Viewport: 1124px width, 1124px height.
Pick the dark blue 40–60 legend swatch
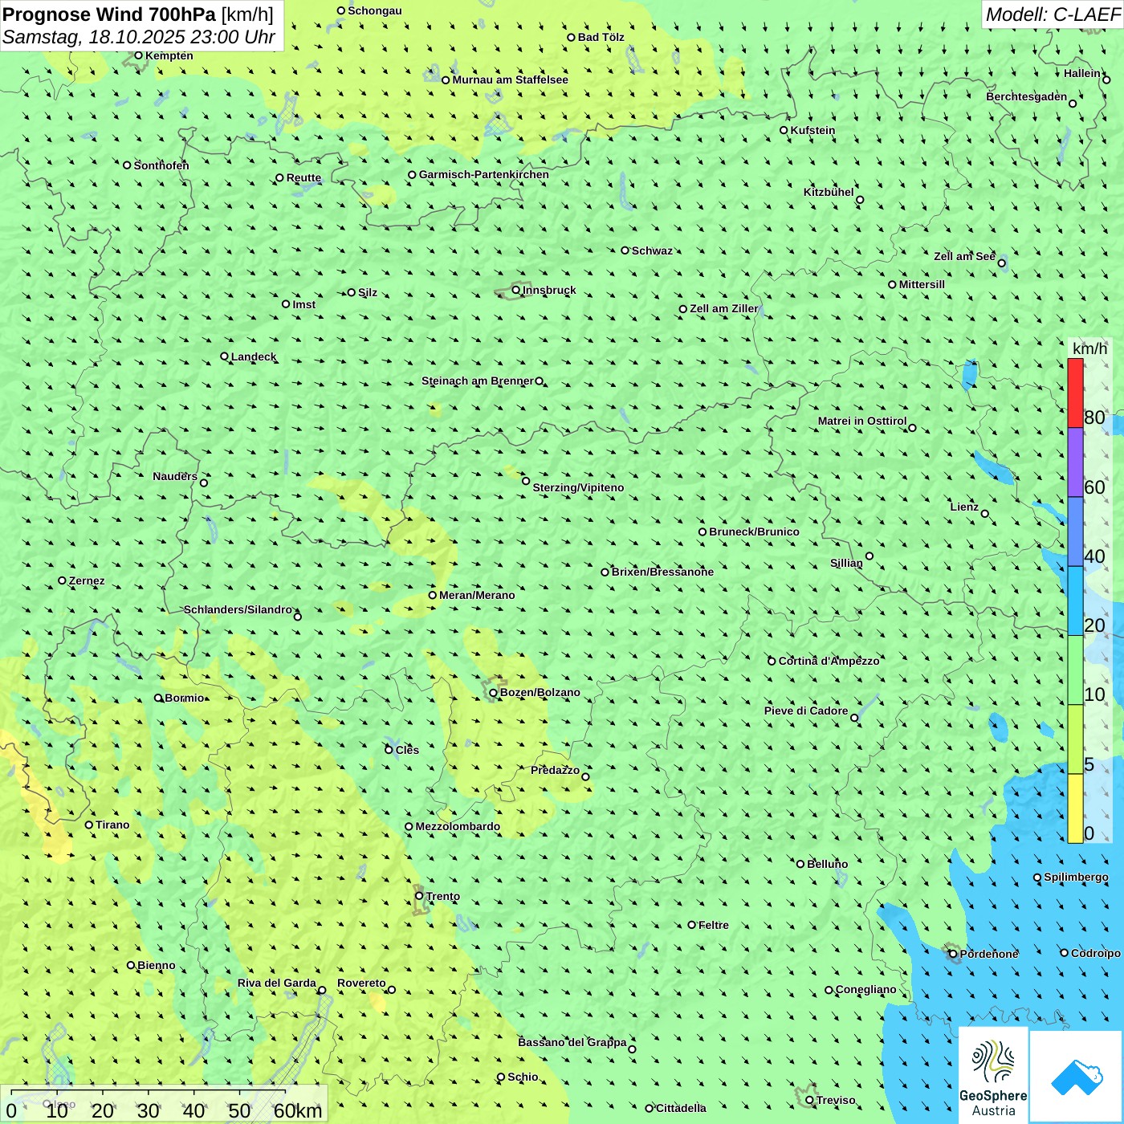(1075, 531)
